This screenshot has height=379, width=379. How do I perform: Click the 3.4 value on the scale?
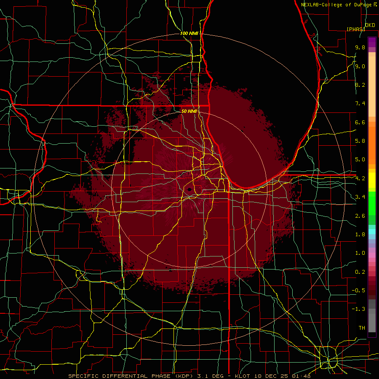tap(360, 197)
